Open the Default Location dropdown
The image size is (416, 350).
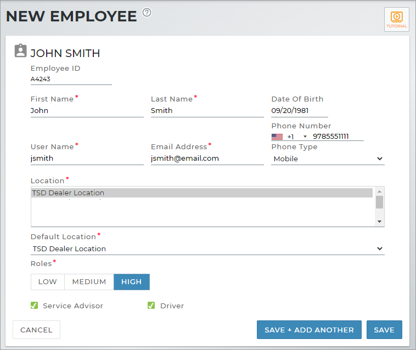click(x=207, y=249)
